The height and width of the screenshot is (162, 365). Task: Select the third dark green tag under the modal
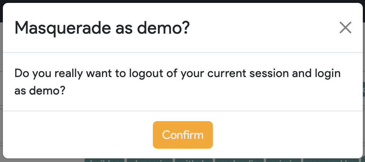click(x=194, y=160)
